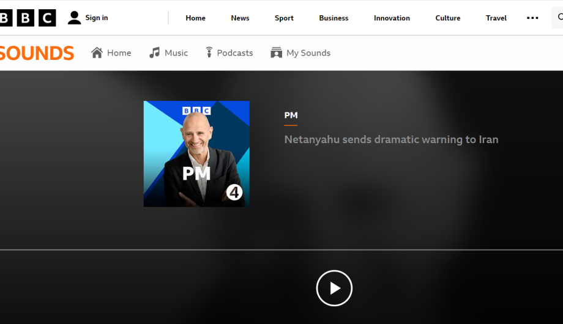Click the Music note icon

pyautogui.click(x=154, y=53)
